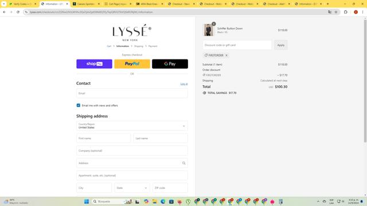This screenshot has width=367, height=206.
Task: Click the Last name field
Action: coord(161,138)
